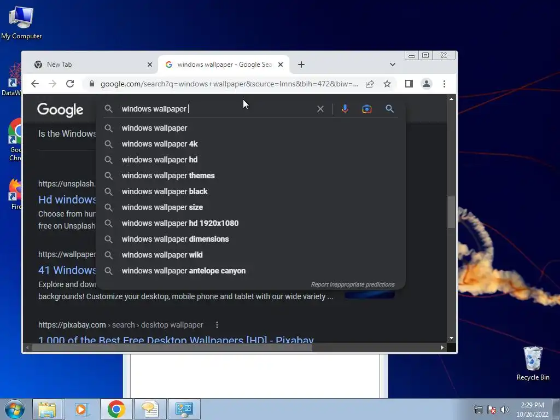
Task: Click the horizontal scrollbar left arrow
Action: tap(27, 347)
